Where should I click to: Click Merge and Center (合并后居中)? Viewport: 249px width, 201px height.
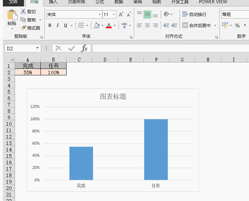tap(196, 25)
